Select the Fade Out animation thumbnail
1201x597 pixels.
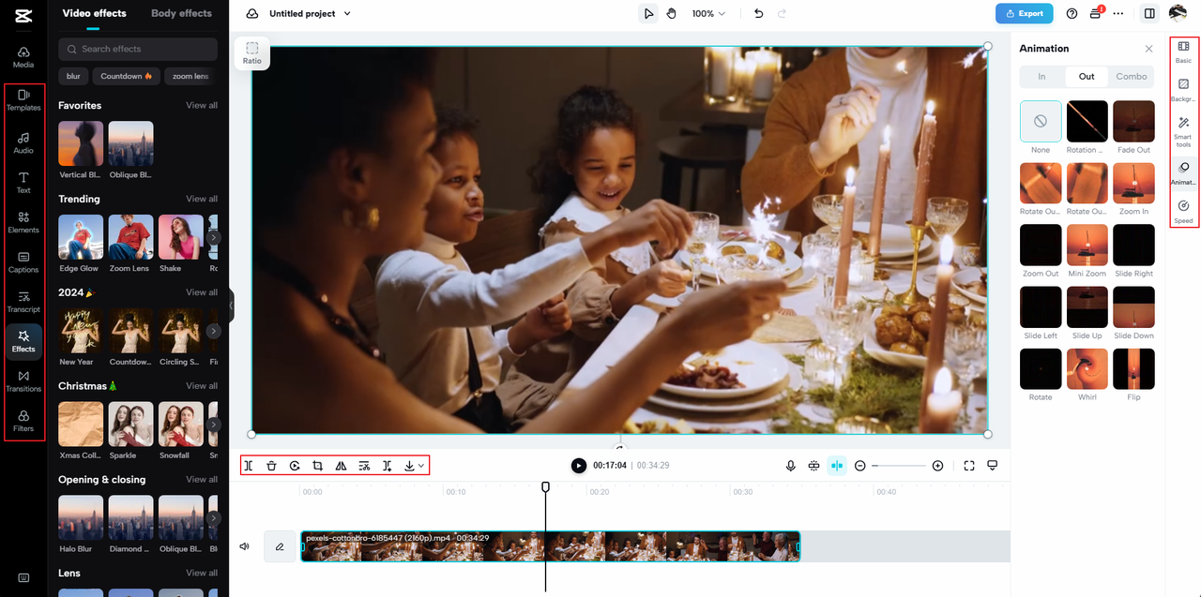pos(1133,122)
